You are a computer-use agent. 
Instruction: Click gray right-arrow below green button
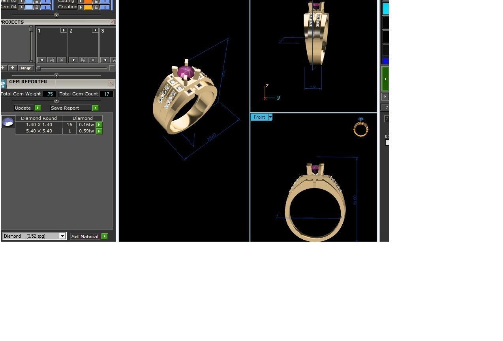(385, 97)
